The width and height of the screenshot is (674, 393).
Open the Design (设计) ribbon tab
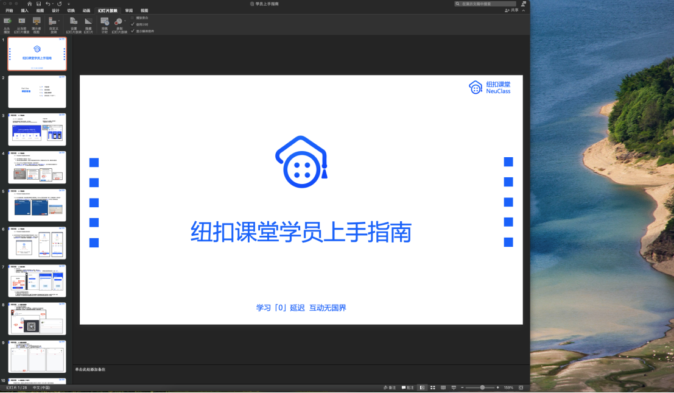point(55,10)
